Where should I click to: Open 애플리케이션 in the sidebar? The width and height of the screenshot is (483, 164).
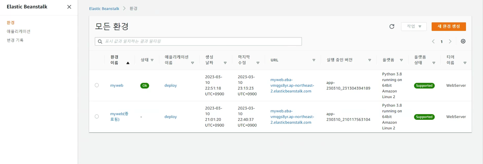19,31
